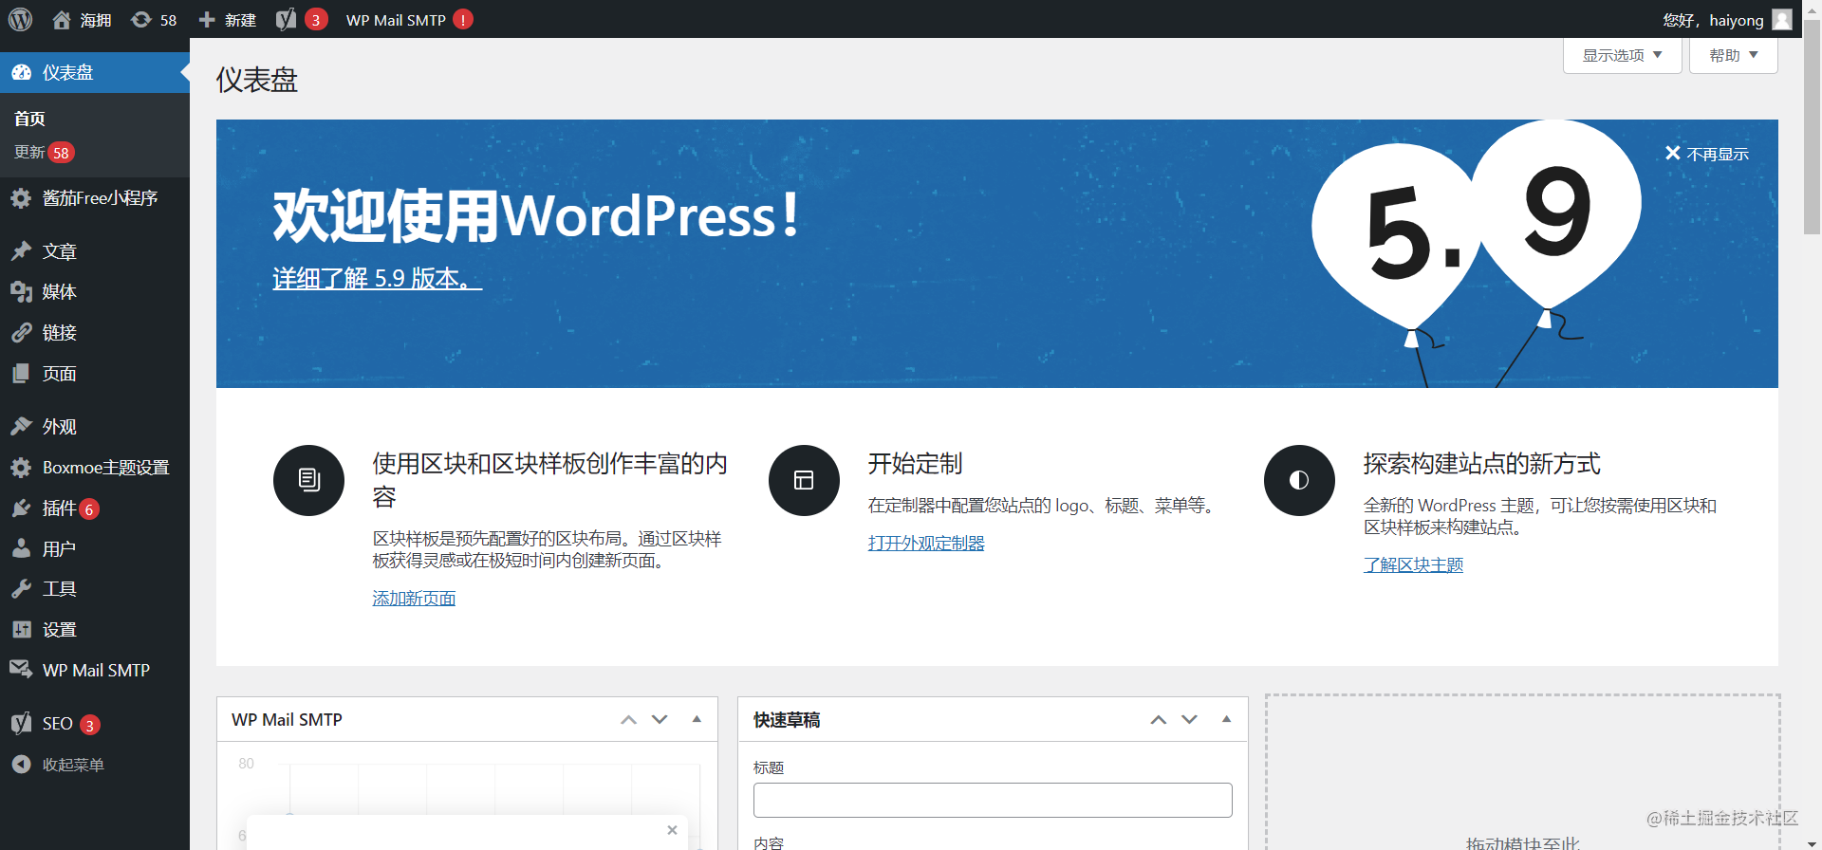Go to 外观 appearance menu

60,427
